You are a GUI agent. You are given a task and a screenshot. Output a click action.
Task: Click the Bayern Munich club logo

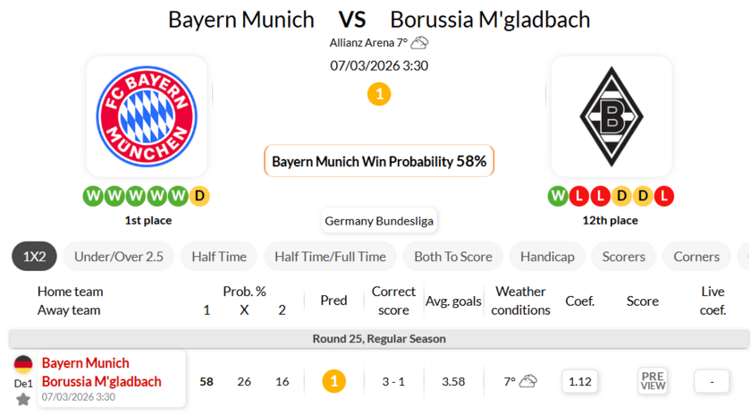click(x=147, y=116)
